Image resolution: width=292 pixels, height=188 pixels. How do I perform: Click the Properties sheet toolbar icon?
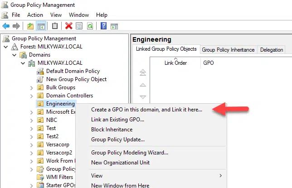pyautogui.click(x=79, y=26)
